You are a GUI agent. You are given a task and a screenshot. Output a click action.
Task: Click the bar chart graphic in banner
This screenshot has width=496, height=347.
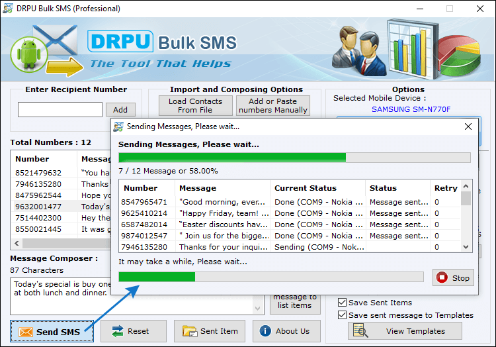click(x=411, y=48)
